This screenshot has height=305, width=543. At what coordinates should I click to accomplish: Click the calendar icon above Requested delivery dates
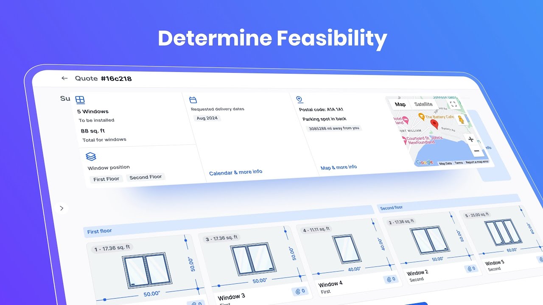[193, 100]
